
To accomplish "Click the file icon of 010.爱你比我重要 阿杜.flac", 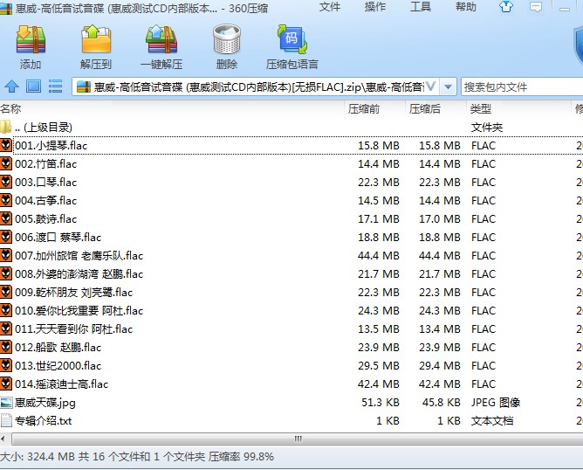I will 6,310.
